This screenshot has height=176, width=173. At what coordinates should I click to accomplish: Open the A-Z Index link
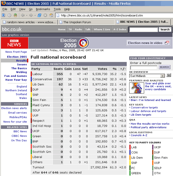(x=120, y=29)
